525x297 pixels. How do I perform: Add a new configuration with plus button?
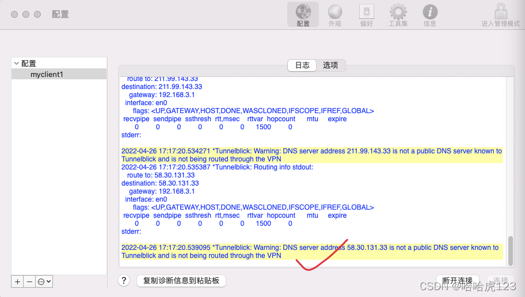[x=17, y=281]
